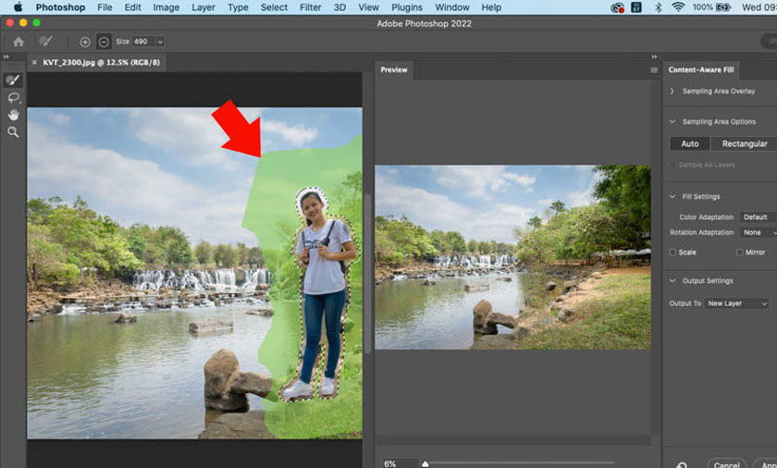Screen dimensions: 777x468
Task: Select the Preview panel tab
Action: (394, 69)
